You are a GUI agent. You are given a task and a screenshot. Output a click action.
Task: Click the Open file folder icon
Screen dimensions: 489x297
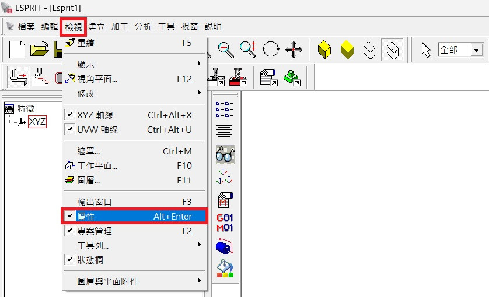(x=39, y=49)
